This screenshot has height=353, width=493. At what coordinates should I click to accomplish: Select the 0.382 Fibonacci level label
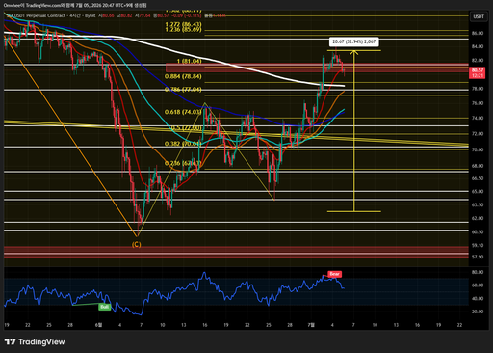(x=183, y=144)
